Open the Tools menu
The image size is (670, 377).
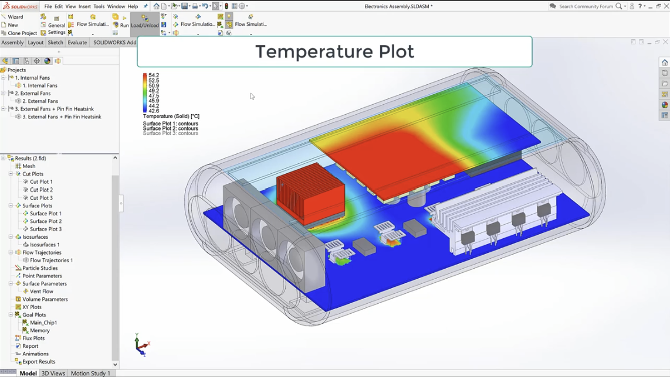click(98, 6)
